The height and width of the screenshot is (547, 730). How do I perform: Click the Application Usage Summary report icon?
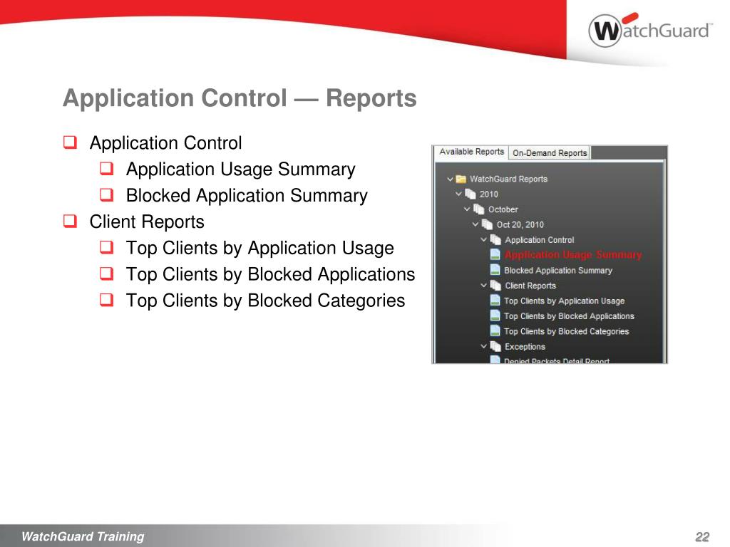coord(495,255)
